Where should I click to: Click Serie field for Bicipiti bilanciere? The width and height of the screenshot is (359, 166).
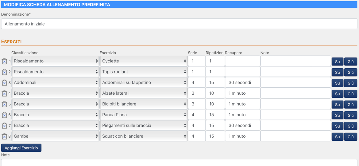point(196,104)
